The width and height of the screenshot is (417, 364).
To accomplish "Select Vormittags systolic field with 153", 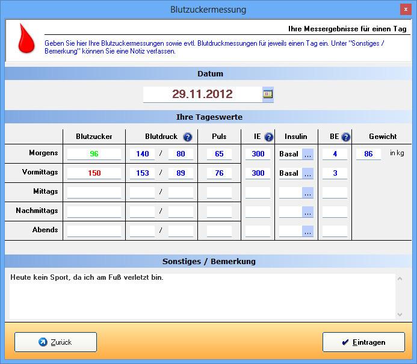I will coord(142,173).
